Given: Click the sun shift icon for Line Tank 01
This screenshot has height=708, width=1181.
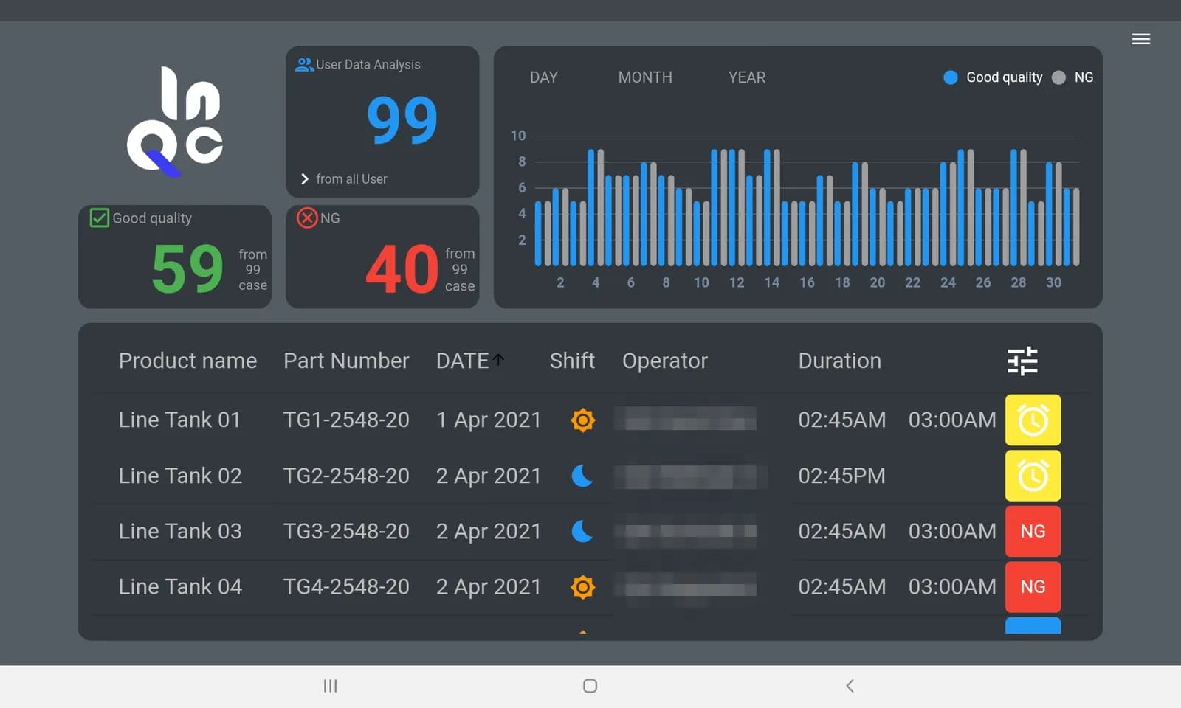Looking at the screenshot, I should click(x=582, y=420).
